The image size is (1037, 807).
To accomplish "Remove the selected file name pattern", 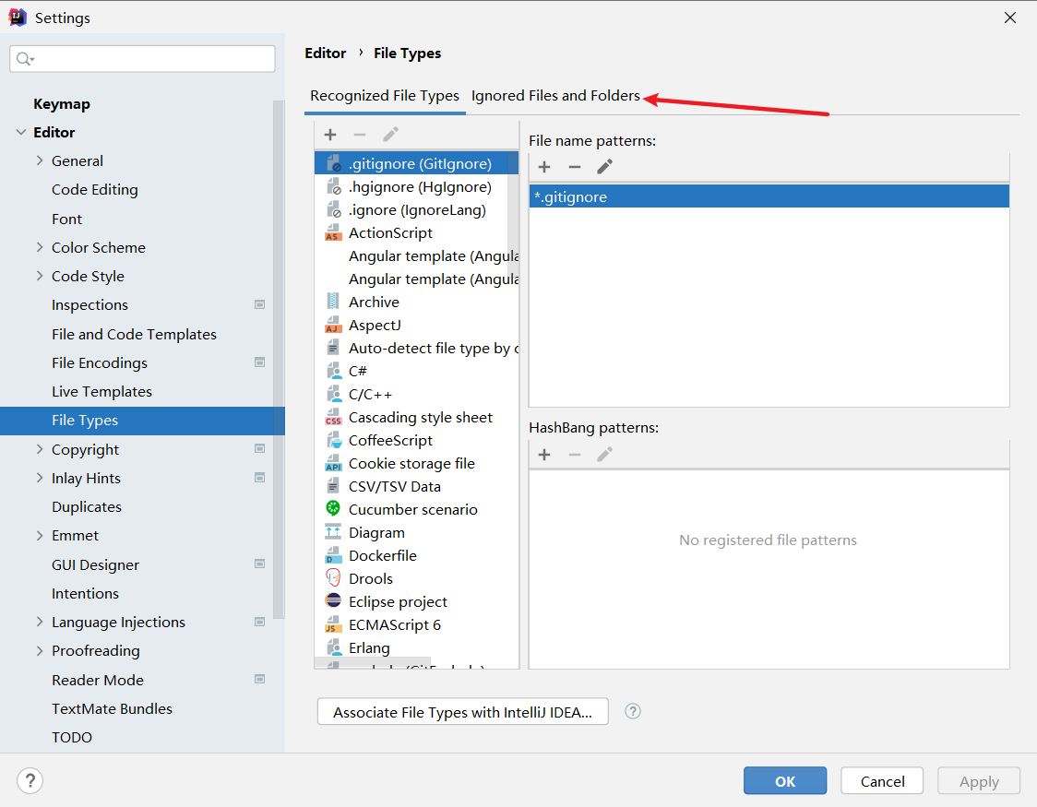I will (574, 167).
